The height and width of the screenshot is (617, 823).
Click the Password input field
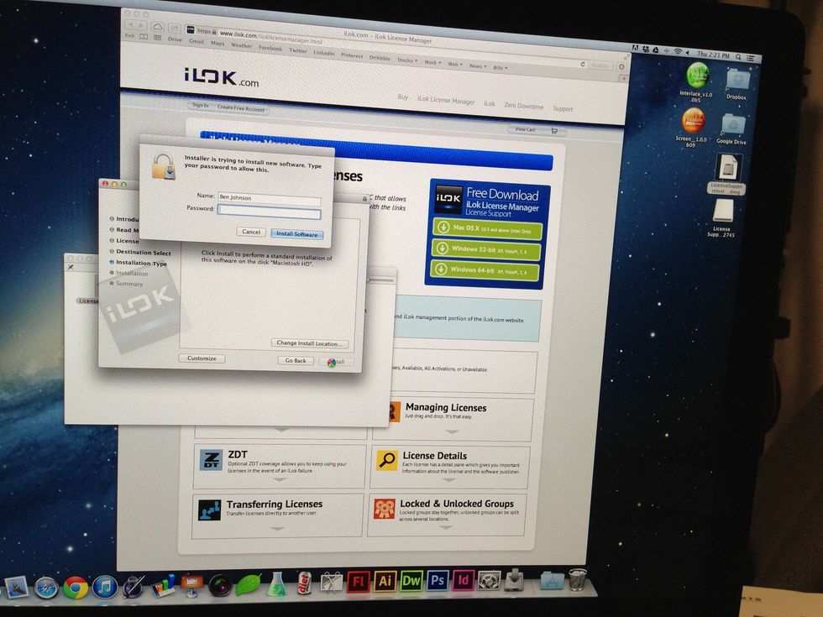tap(269, 213)
